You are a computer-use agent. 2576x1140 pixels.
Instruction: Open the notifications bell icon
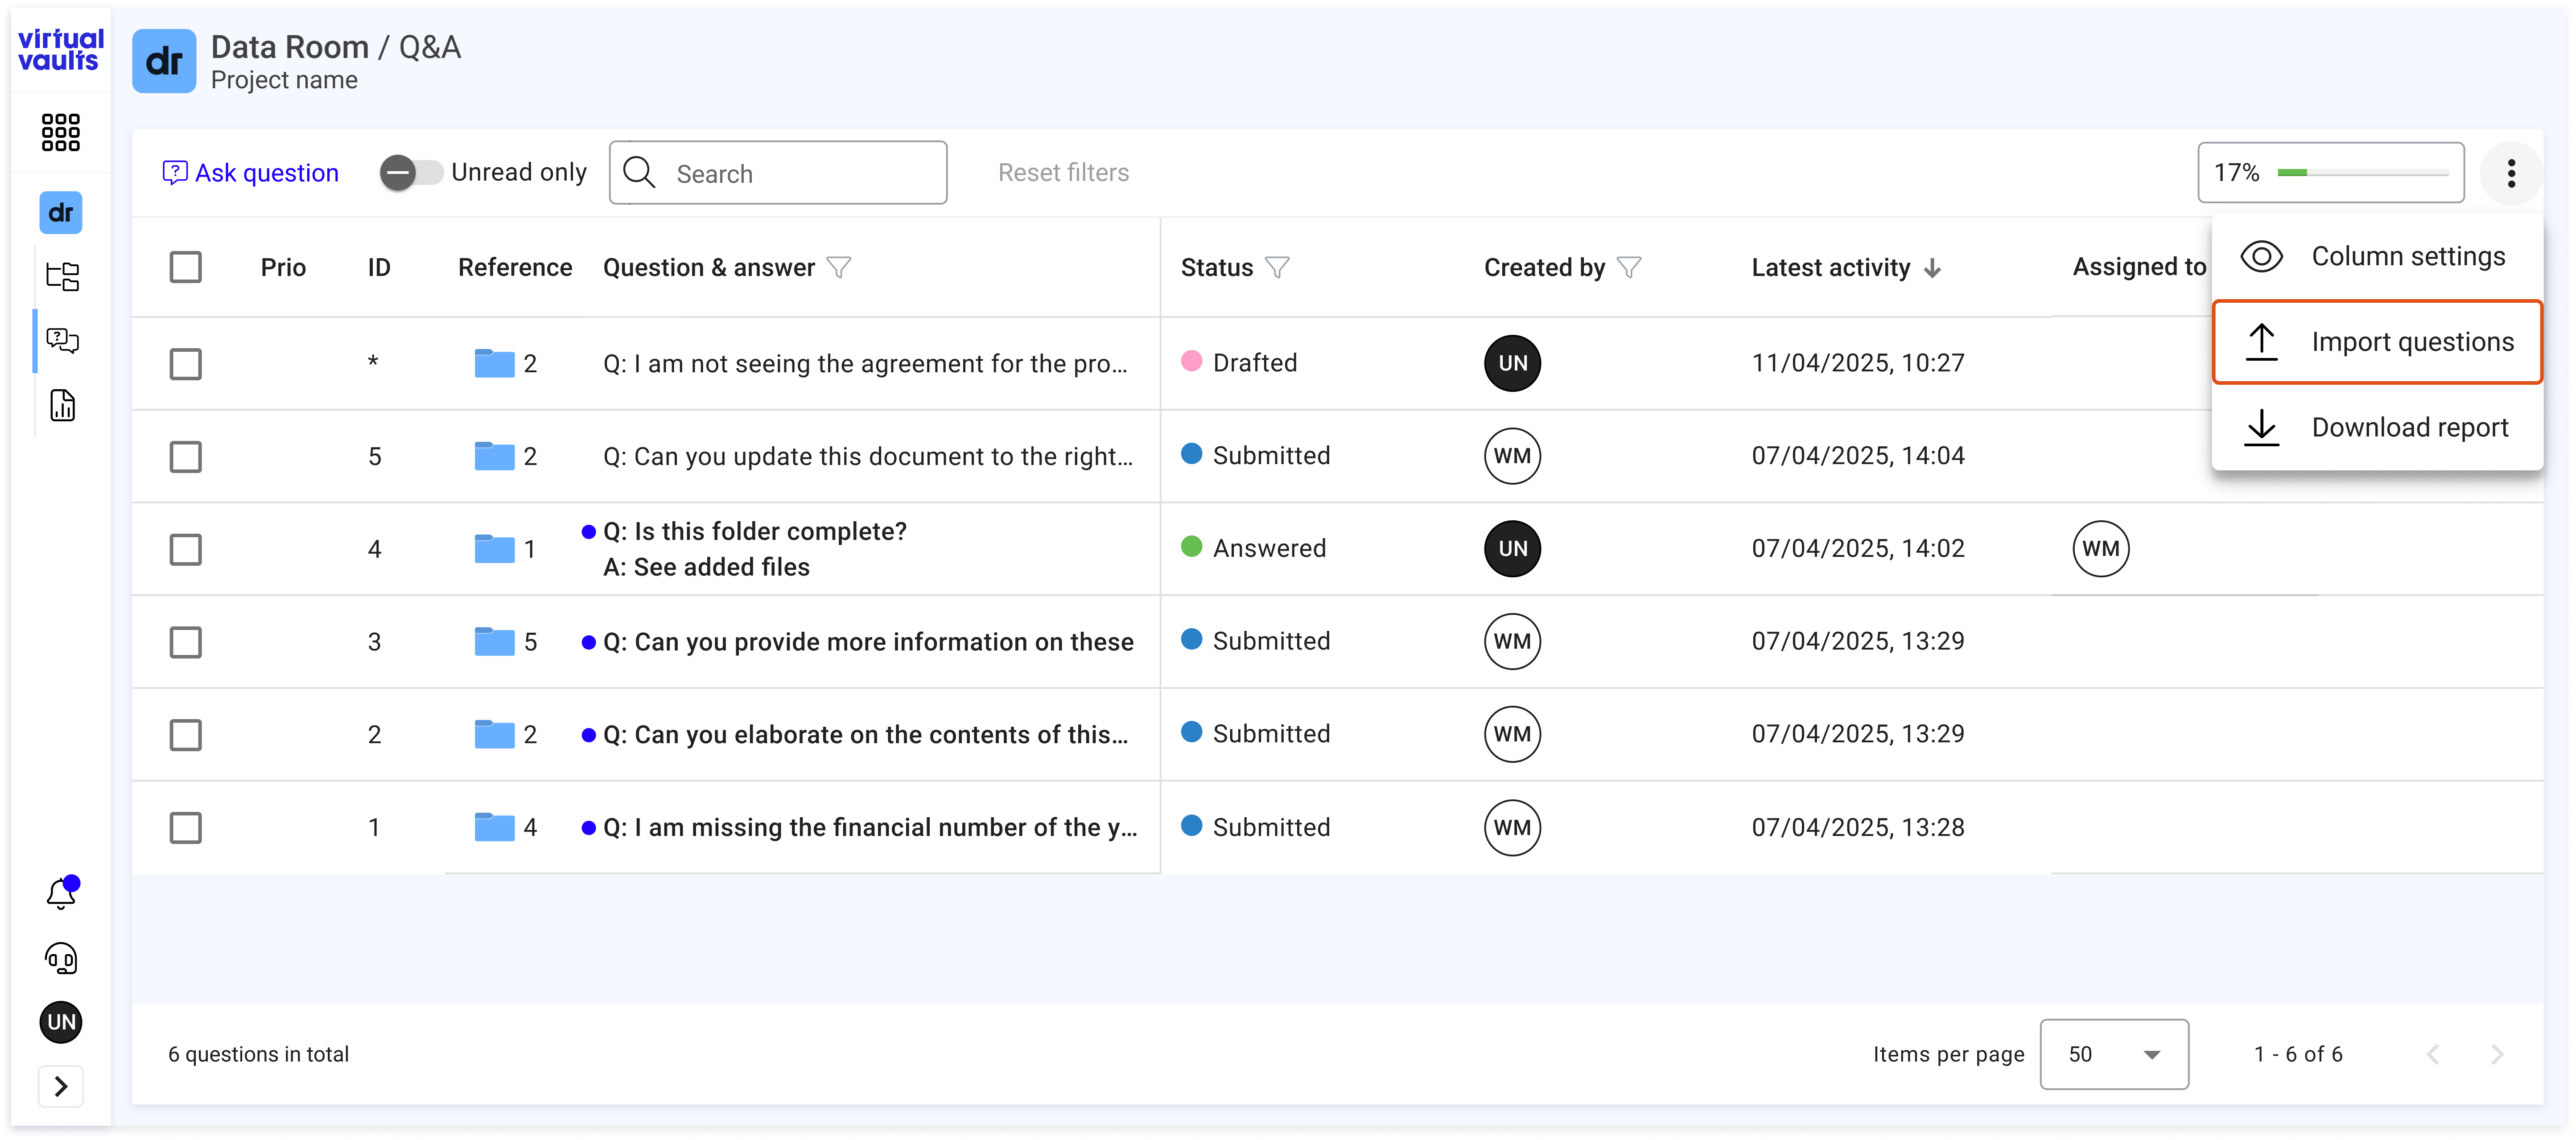(x=62, y=892)
